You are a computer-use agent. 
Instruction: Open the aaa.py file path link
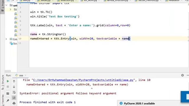(x=83, y=80)
